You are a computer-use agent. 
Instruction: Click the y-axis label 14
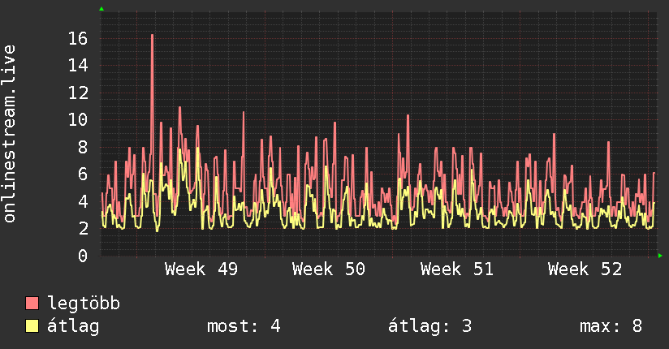(78, 66)
